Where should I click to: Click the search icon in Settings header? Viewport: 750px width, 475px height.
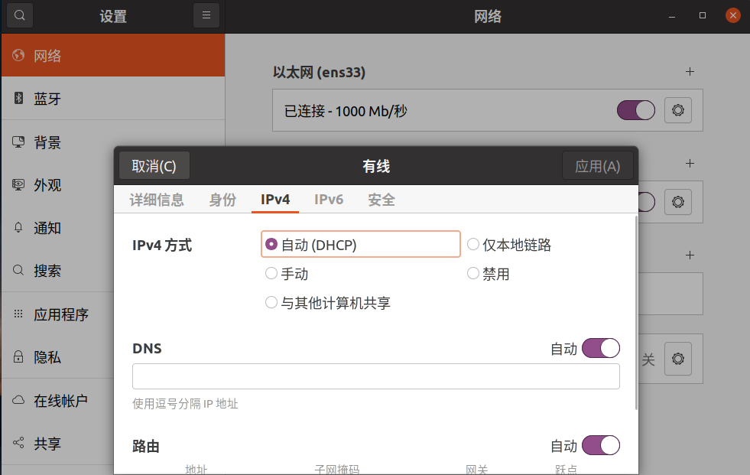[20, 15]
